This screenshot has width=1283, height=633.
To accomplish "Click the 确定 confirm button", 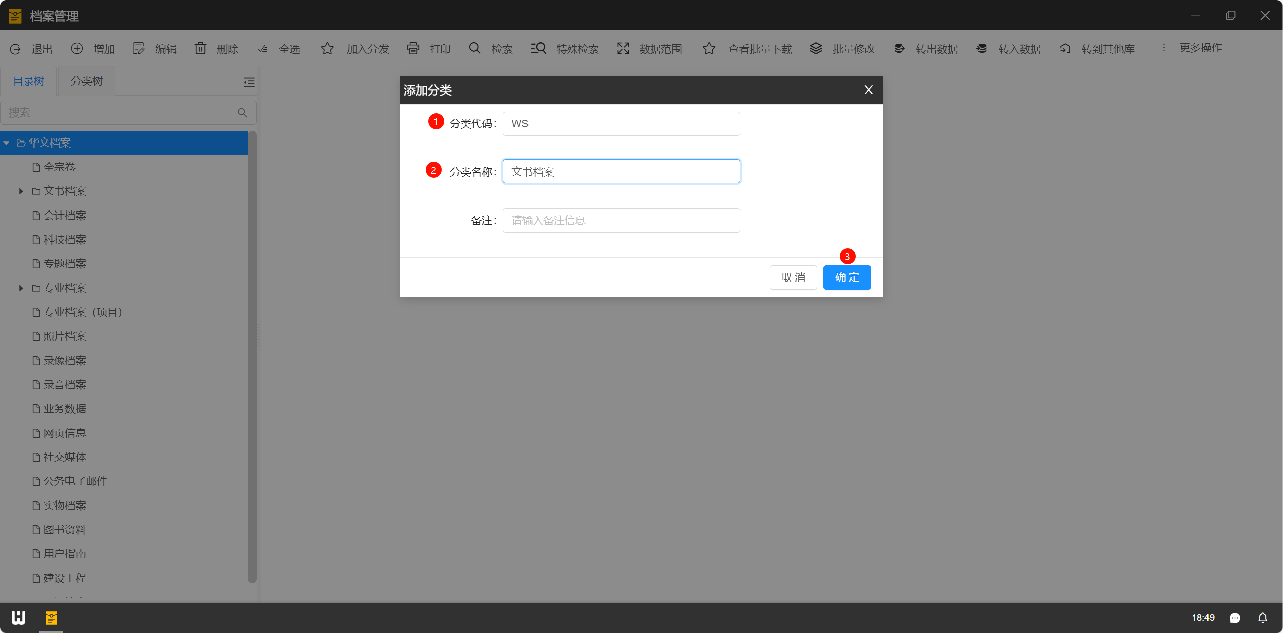I will [x=847, y=277].
